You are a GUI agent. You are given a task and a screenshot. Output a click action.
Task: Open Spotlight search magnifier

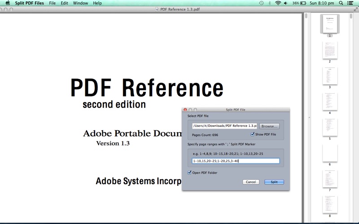(x=341, y=3)
